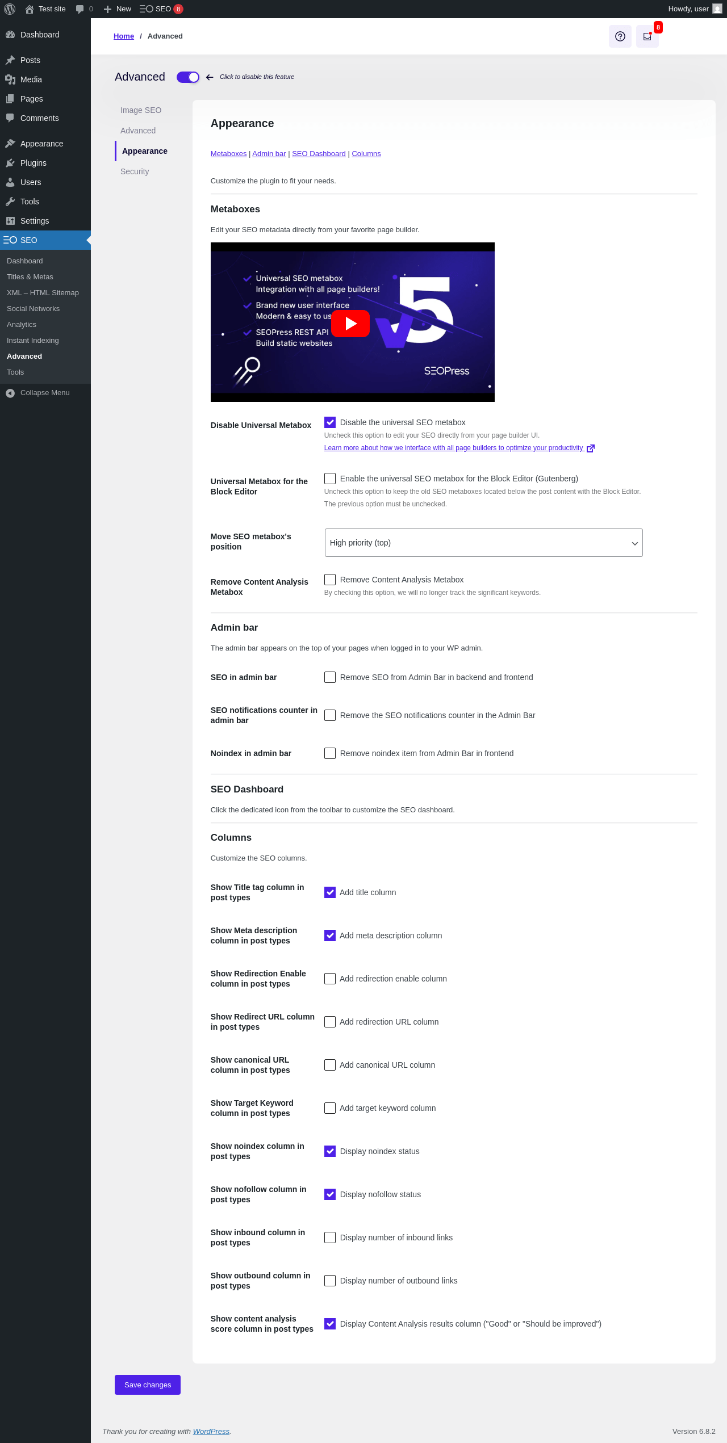Click the user avatar icon
The image size is (727, 1443).
click(717, 9)
